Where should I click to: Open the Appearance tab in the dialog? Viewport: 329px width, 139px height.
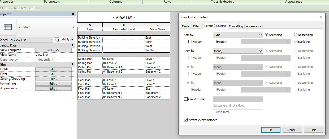click(254, 26)
